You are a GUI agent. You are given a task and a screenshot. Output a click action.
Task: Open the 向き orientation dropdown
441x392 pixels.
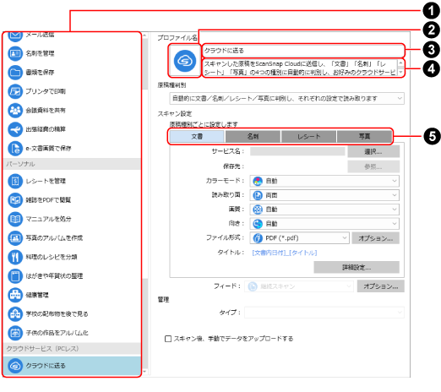point(324,224)
